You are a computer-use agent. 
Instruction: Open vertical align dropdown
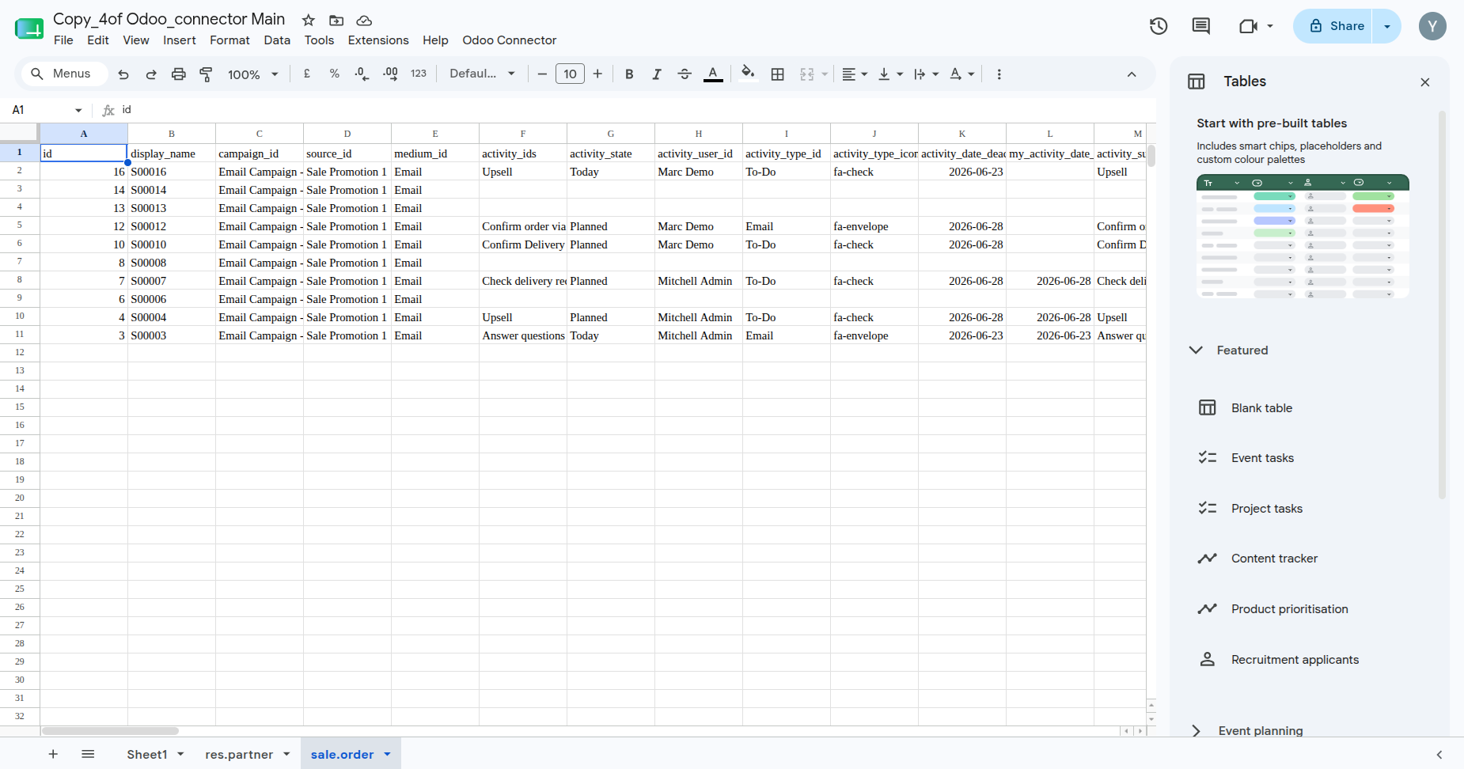coord(890,74)
